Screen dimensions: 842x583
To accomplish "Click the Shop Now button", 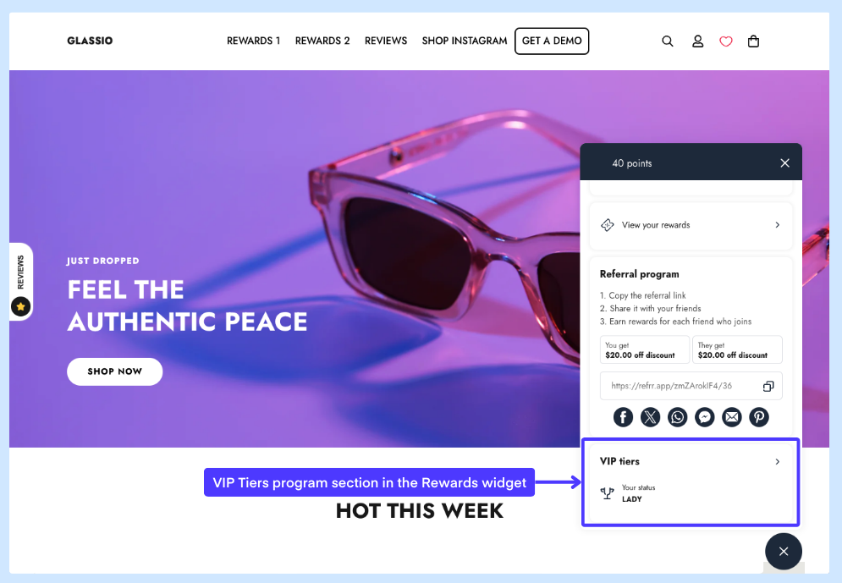I will tap(115, 371).
